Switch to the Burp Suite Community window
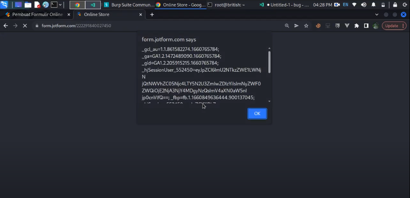 pos(129,5)
